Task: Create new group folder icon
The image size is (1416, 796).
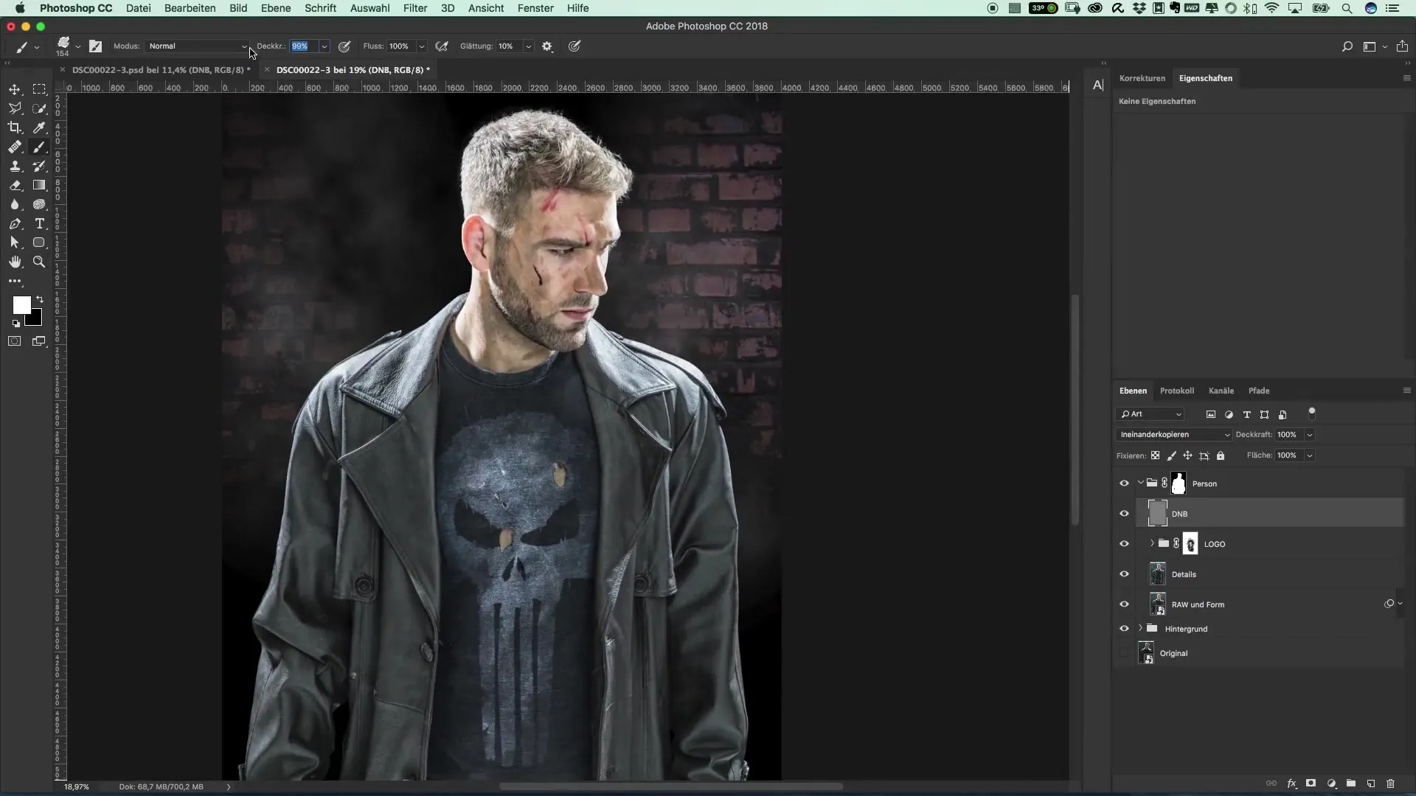Action: point(1351,783)
